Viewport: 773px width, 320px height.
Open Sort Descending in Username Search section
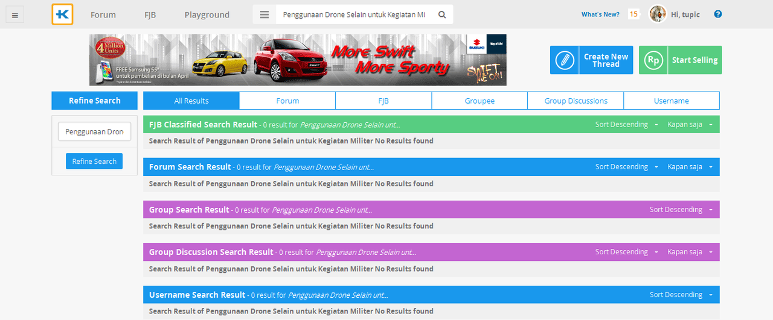(x=681, y=295)
